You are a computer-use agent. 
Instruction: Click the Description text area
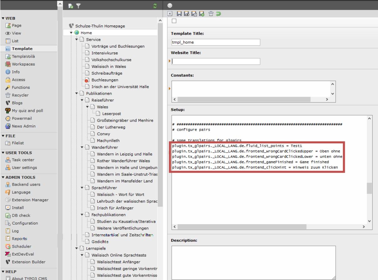[253, 262]
